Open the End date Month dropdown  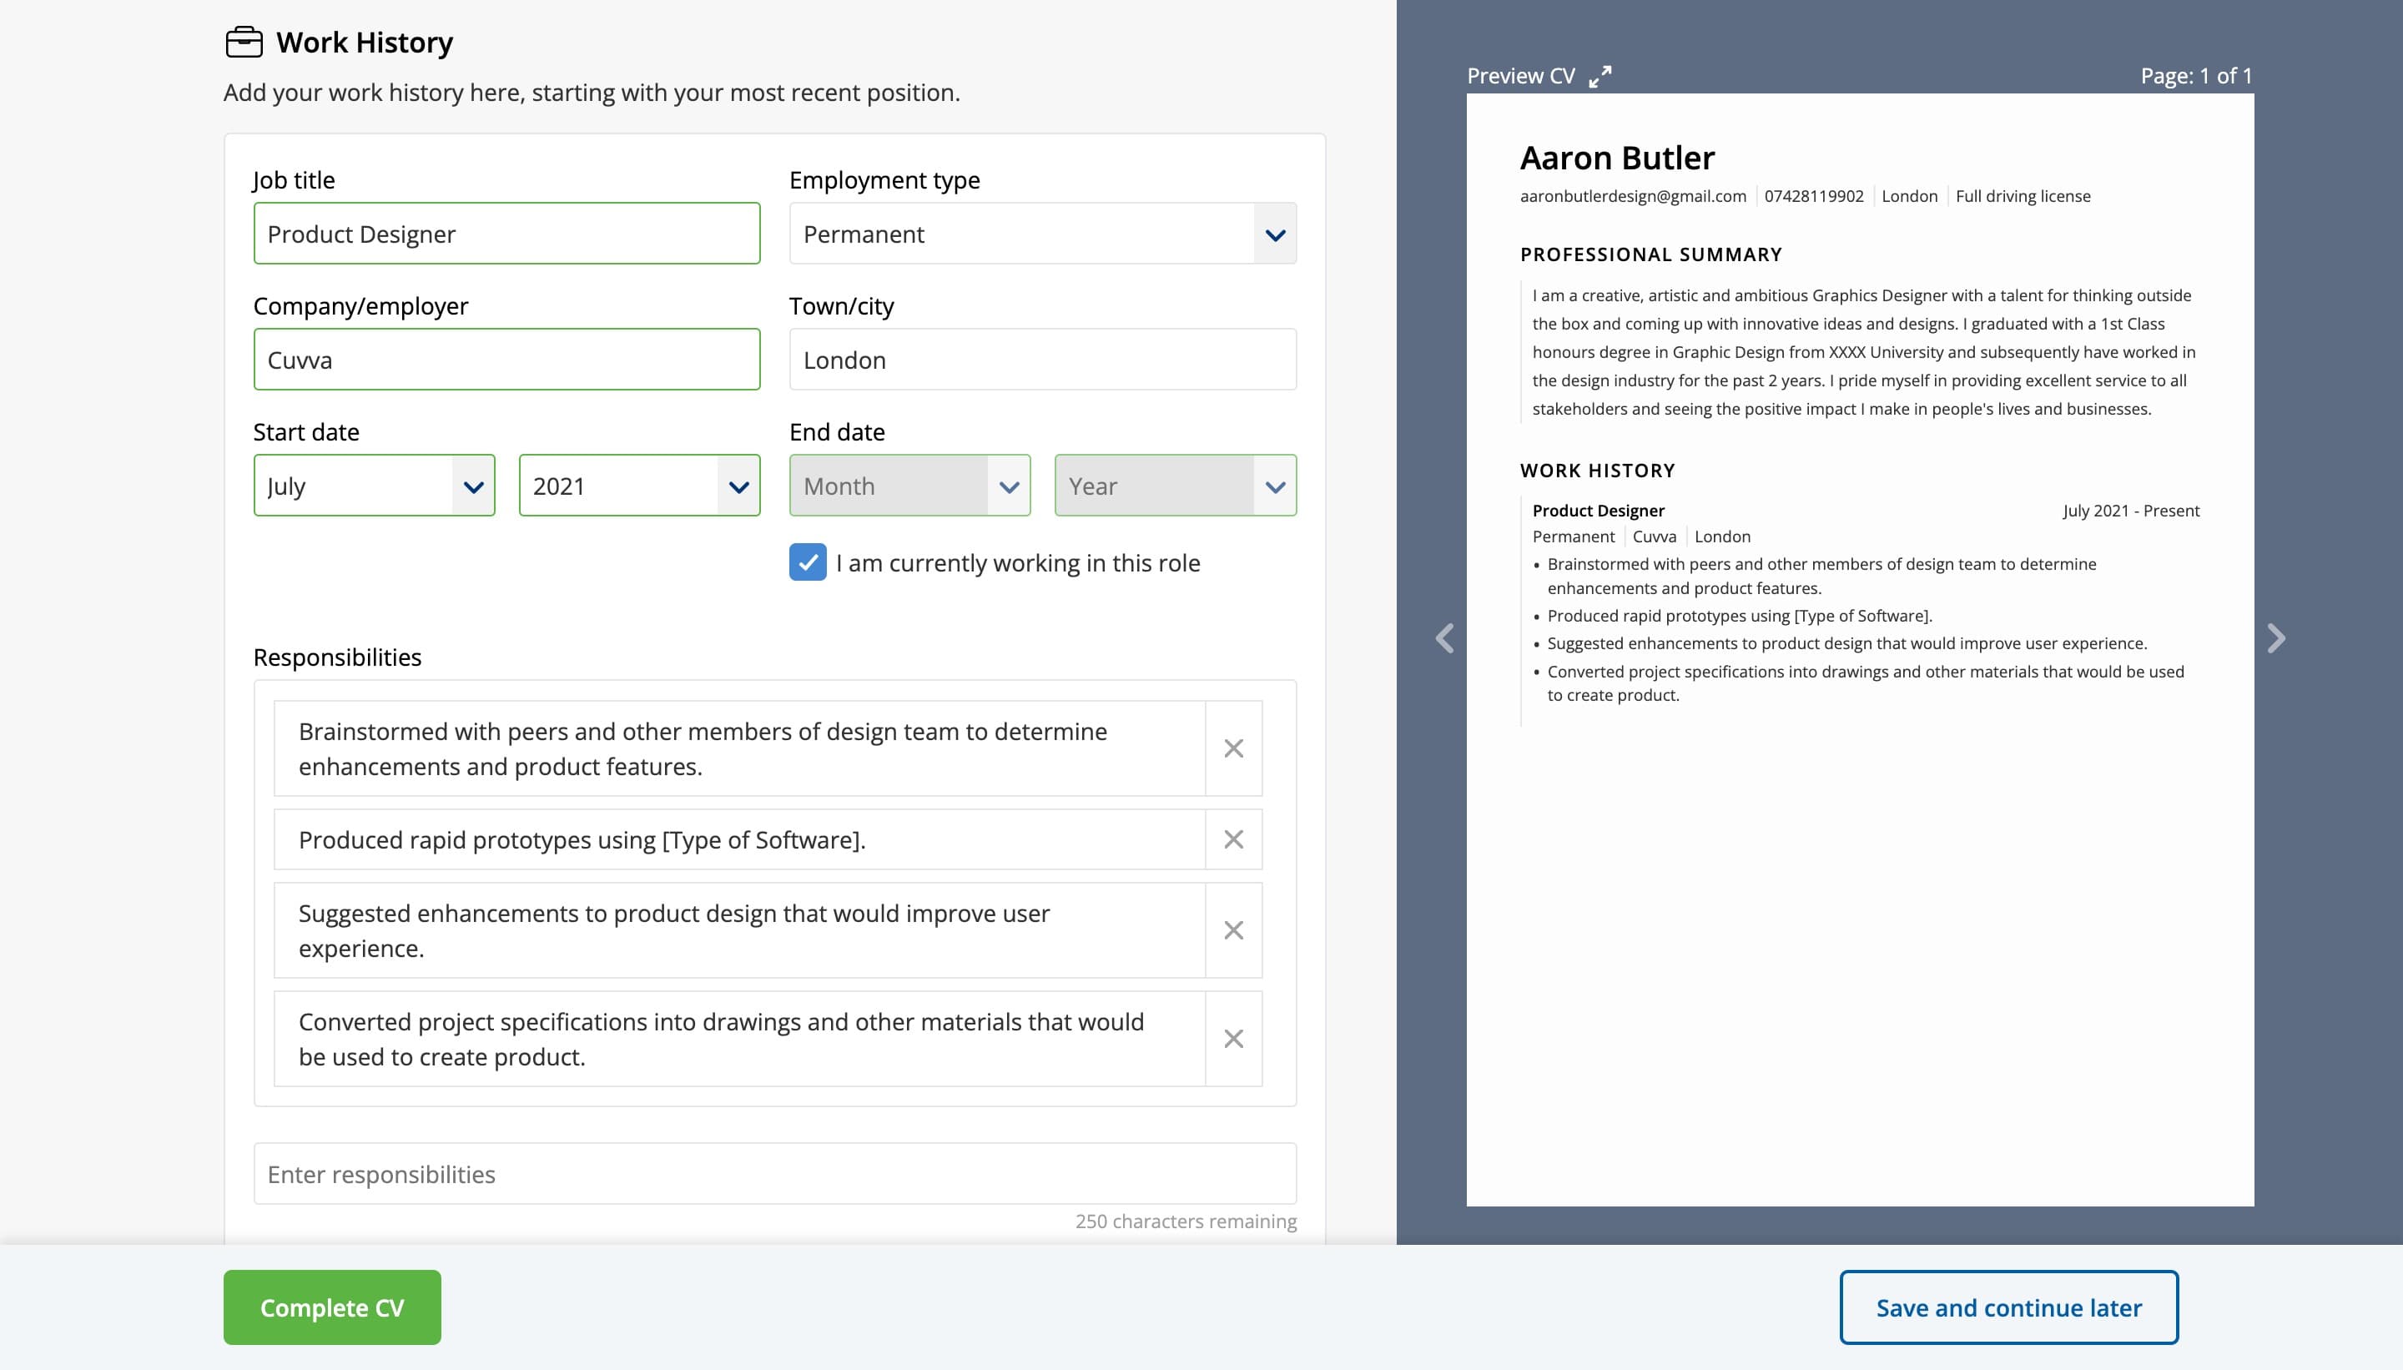coord(906,486)
